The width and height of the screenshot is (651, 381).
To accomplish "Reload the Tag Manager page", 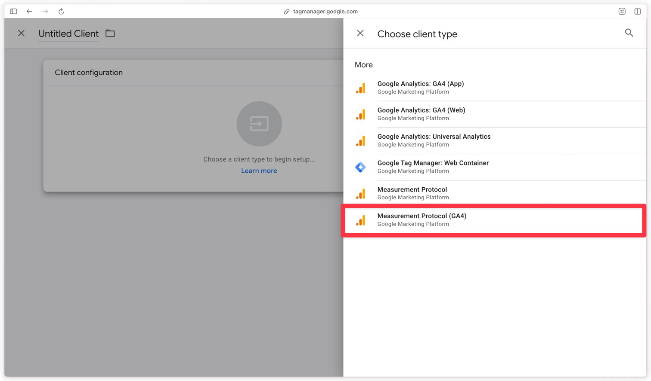I will coord(61,12).
